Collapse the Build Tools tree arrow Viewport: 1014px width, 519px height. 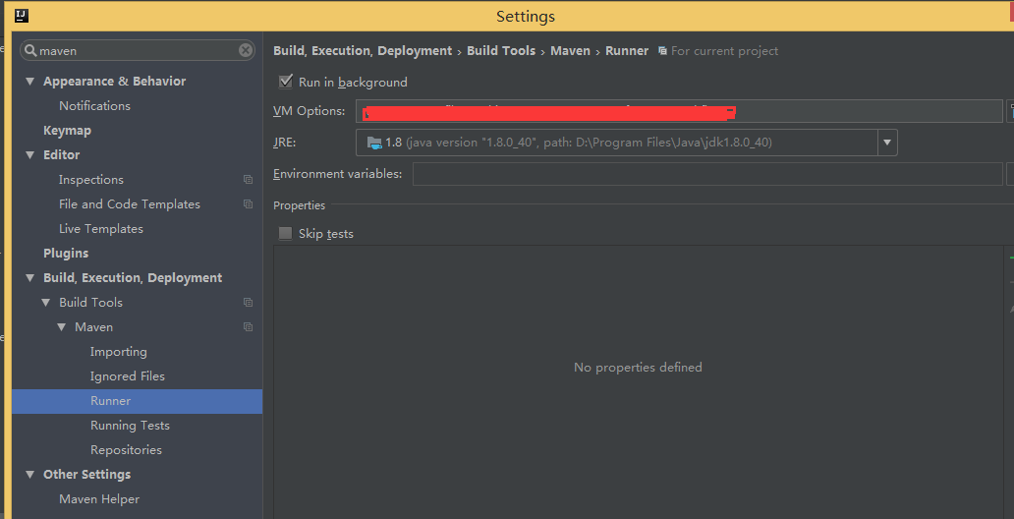(45, 302)
